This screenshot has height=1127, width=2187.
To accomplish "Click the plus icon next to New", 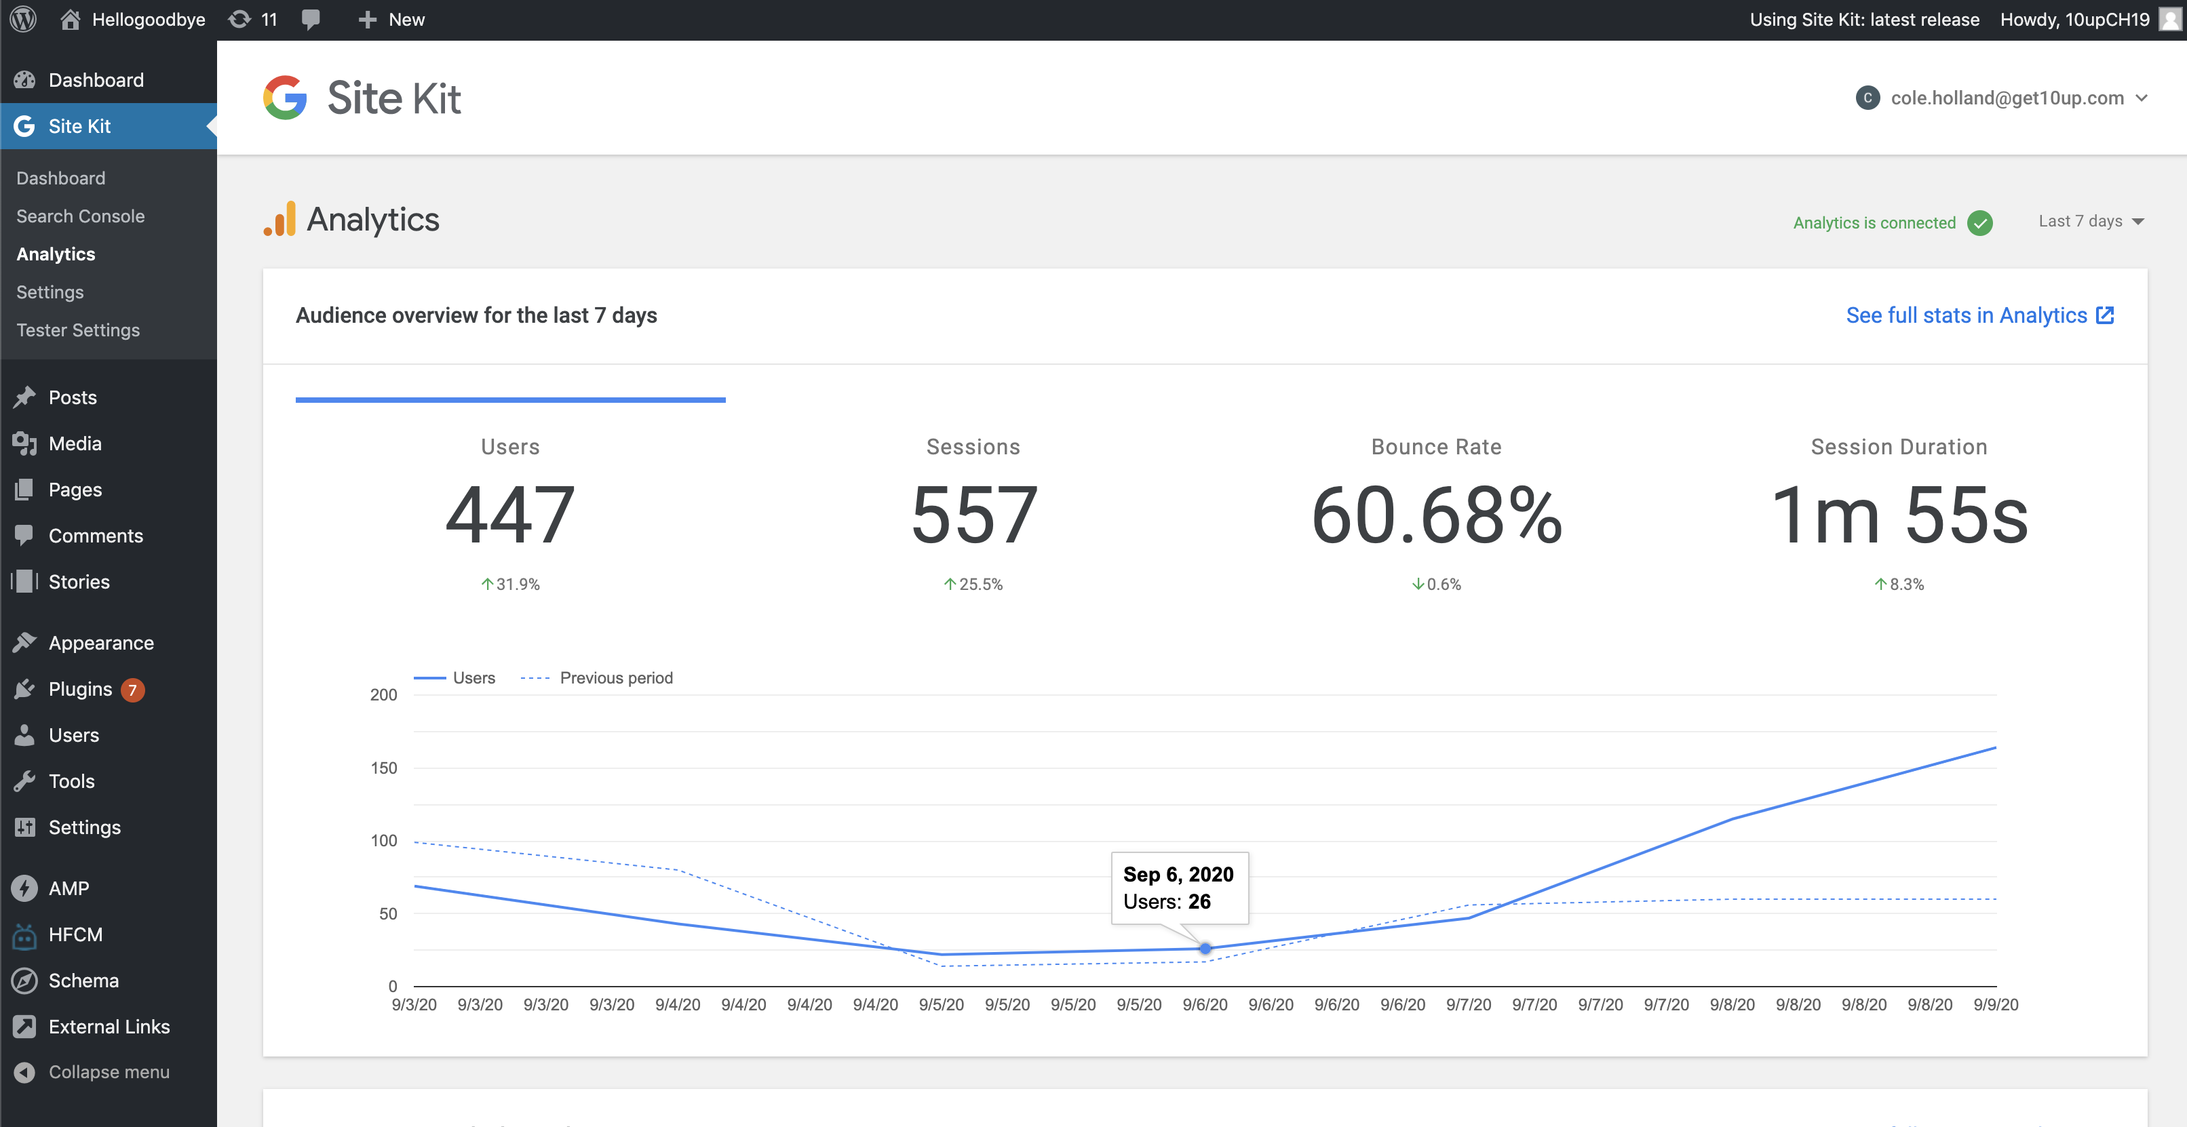I will [x=367, y=20].
